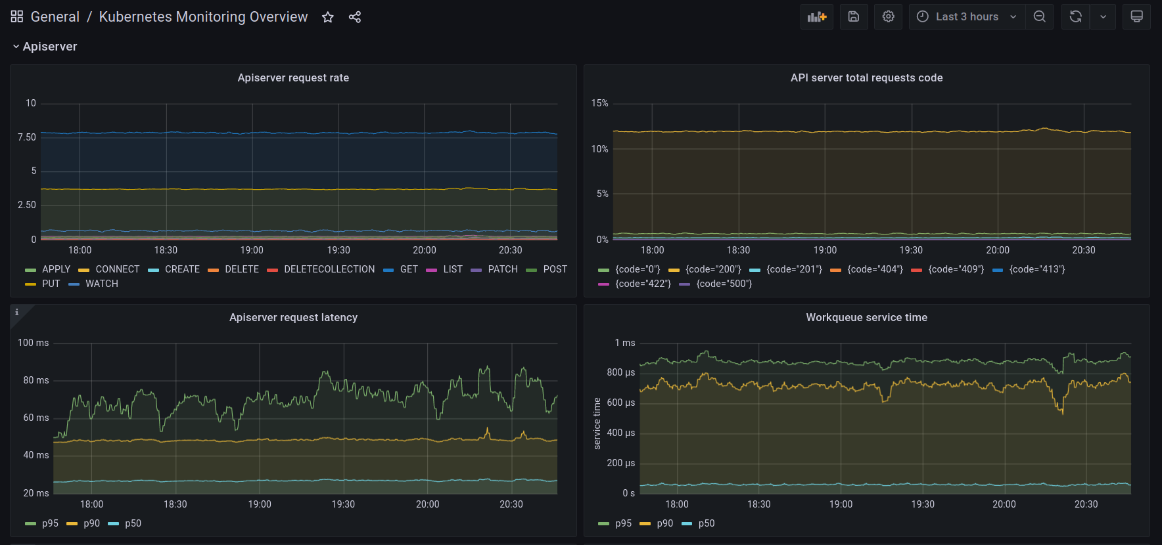Open the refresh interval dropdown arrow

tap(1103, 17)
